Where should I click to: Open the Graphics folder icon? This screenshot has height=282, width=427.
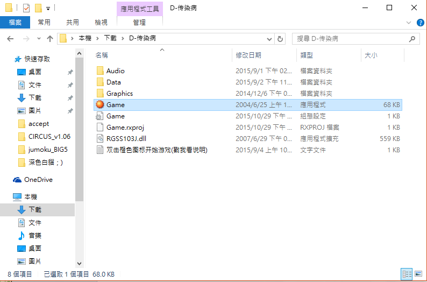click(100, 94)
